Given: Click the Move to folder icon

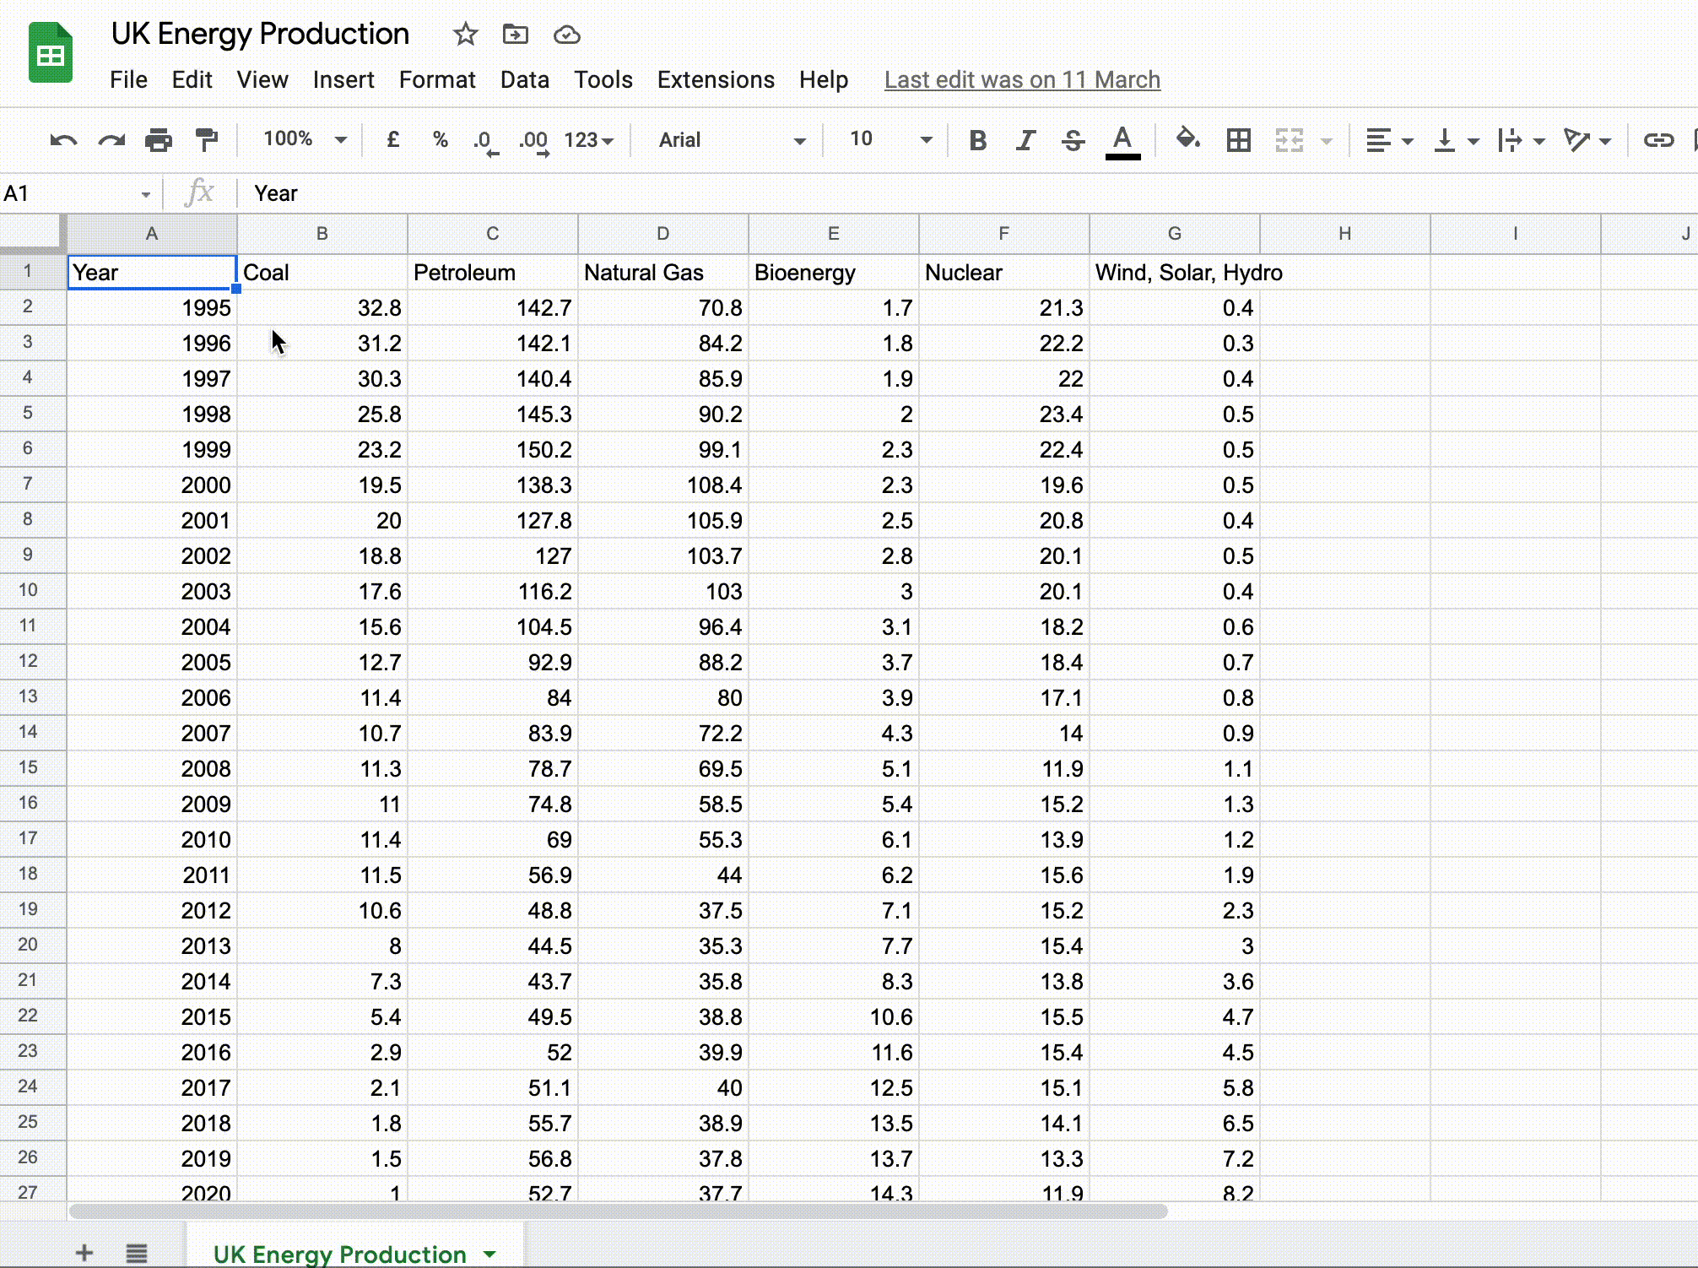Looking at the screenshot, I should [x=515, y=35].
